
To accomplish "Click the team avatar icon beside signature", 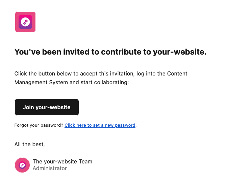I will (x=22, y=165).
